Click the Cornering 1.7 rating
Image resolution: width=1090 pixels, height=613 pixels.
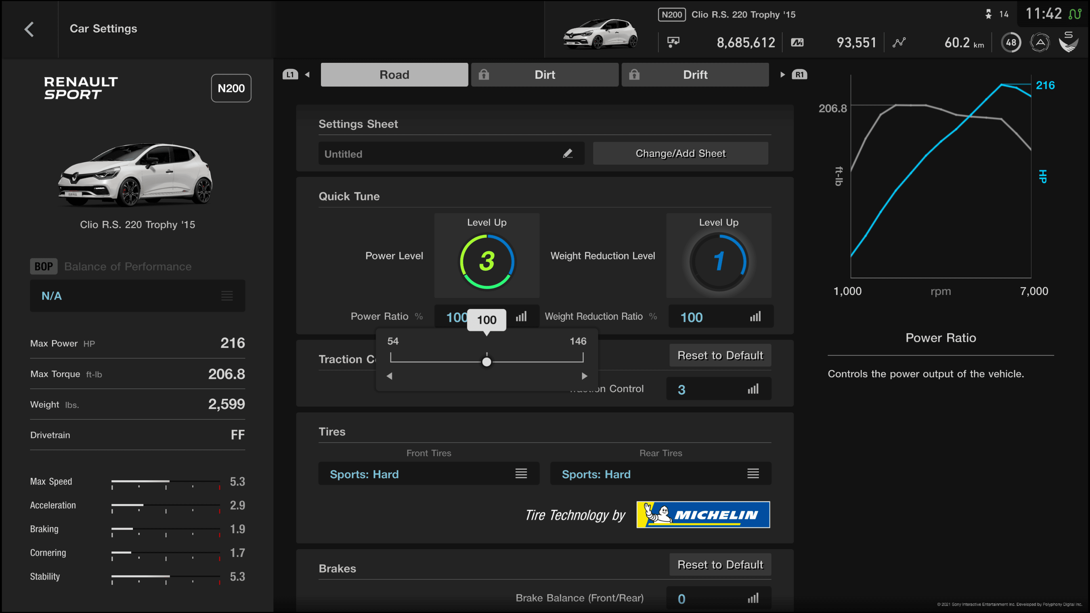(x=237, y=553)
